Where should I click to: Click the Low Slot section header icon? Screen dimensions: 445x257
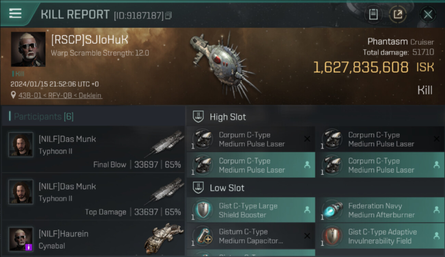click(x=199, y=187)
